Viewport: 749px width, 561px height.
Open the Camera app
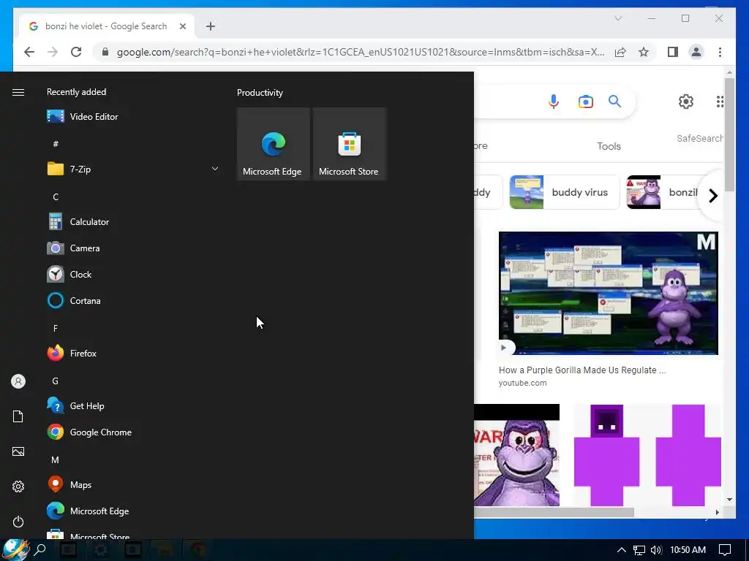click(x=73, y=248)
